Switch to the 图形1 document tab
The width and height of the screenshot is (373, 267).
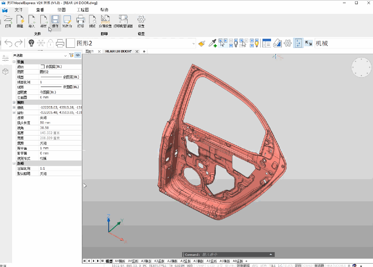coord(90,52)
